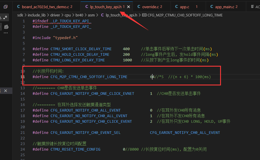Click the //从按下到产生long事件的时间(ms) comment

[175, 60]
